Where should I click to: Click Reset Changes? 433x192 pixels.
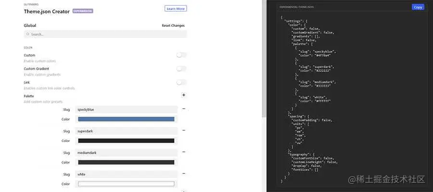tap(173, 25)
